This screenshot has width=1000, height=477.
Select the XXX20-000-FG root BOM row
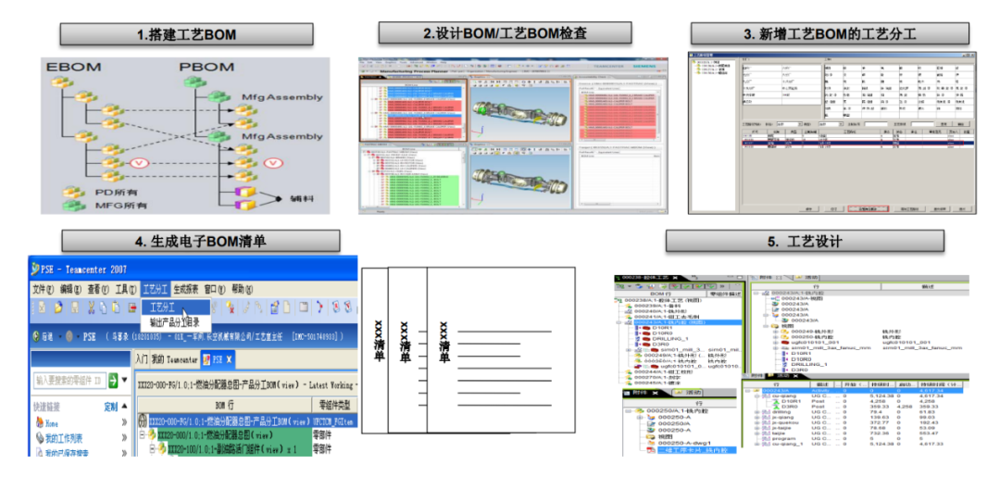coord(230,421)
